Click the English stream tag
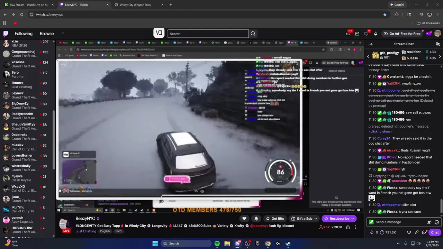 (105, 231)
